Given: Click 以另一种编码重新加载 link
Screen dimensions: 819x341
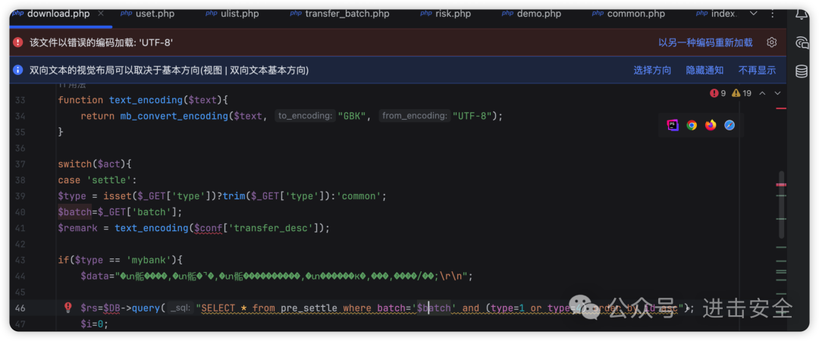Looking at the screenshot, I should [705, 42].
